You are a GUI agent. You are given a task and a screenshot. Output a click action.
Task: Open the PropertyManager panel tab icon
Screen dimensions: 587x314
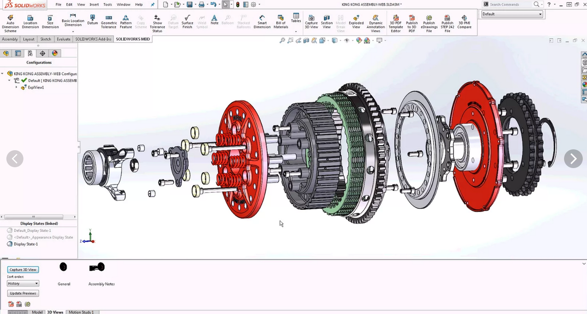[18, 53]
